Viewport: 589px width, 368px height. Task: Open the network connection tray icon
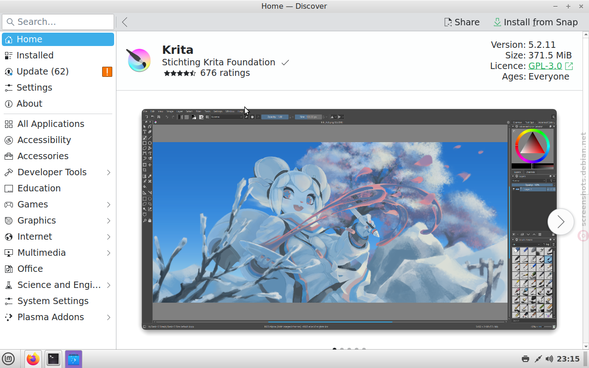[x=537, y=359]
